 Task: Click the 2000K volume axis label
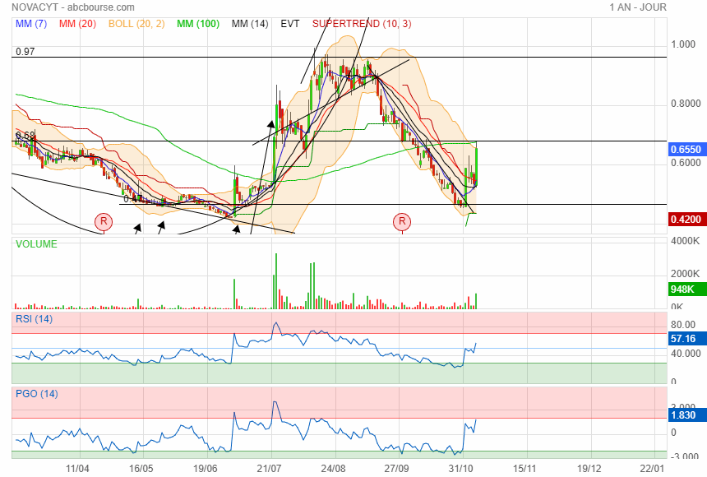686,274
